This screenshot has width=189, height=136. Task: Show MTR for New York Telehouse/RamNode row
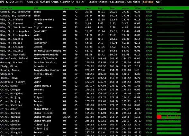click(149, 55)
